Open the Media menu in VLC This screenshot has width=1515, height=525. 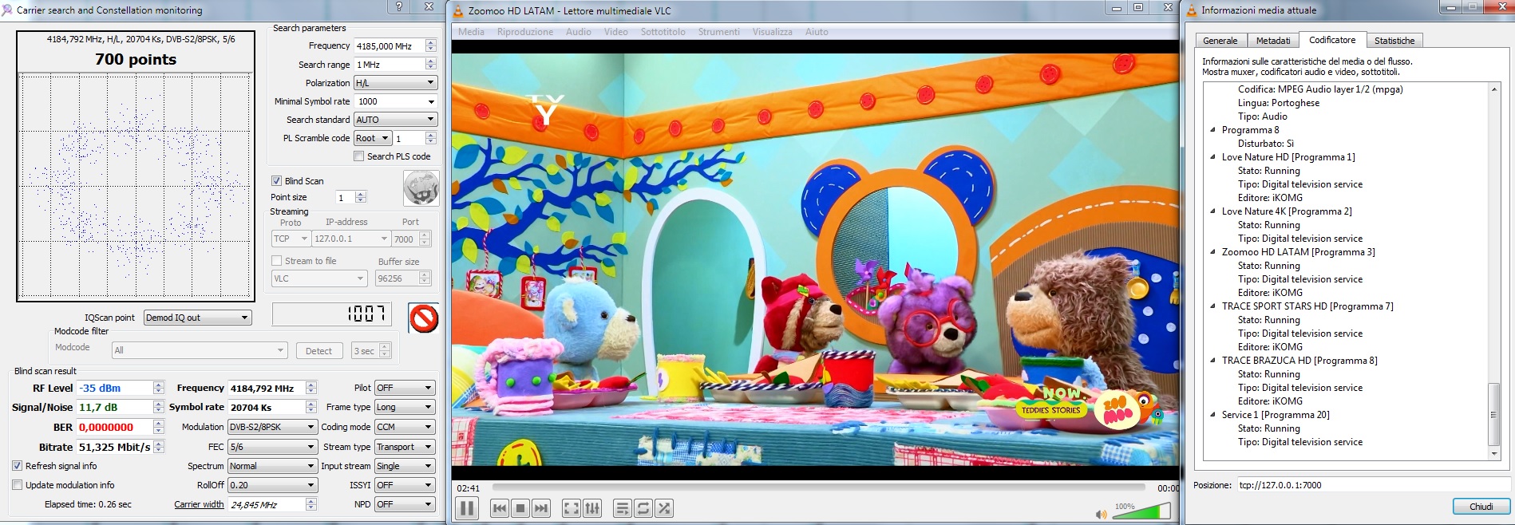[471, 32]
